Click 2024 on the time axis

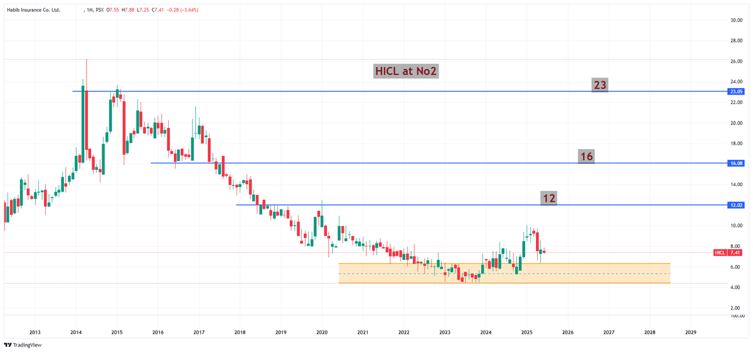click(486, 332)
